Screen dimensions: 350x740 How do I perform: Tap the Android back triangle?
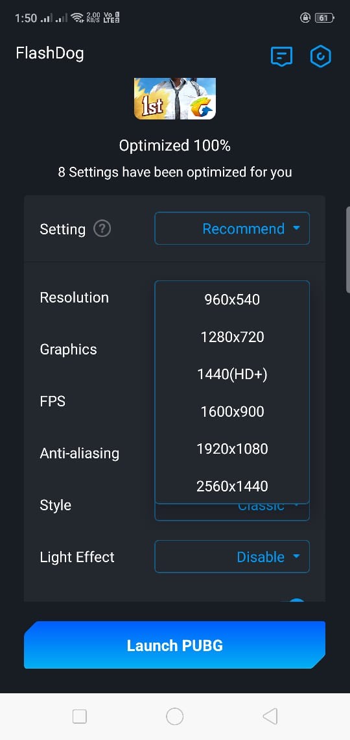pyautogui.click(x=270, y=717)
